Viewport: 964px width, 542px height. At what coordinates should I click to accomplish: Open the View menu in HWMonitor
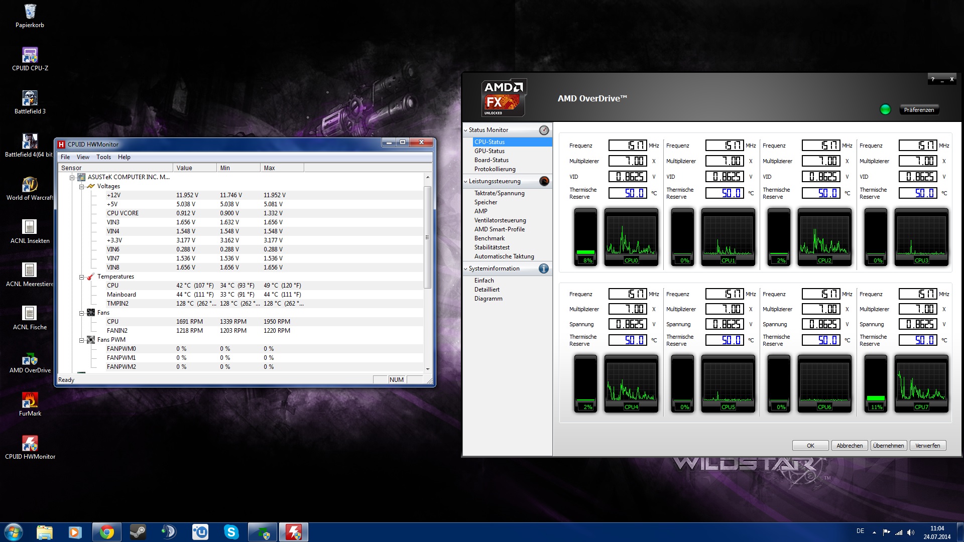83,157
